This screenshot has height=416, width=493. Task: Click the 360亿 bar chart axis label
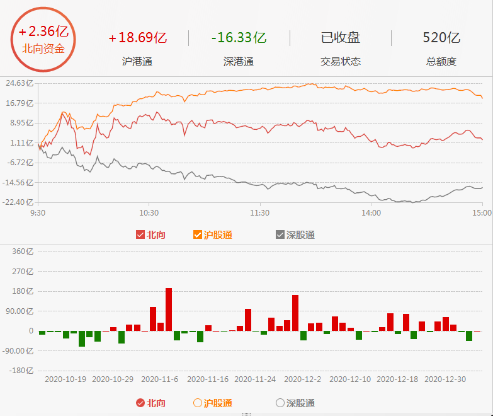coord(23,251)
